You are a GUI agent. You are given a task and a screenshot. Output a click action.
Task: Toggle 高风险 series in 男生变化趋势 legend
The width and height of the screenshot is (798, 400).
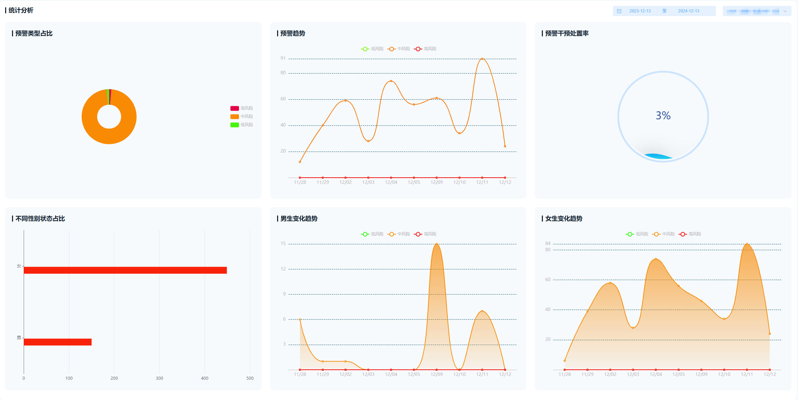click(425, 234)
